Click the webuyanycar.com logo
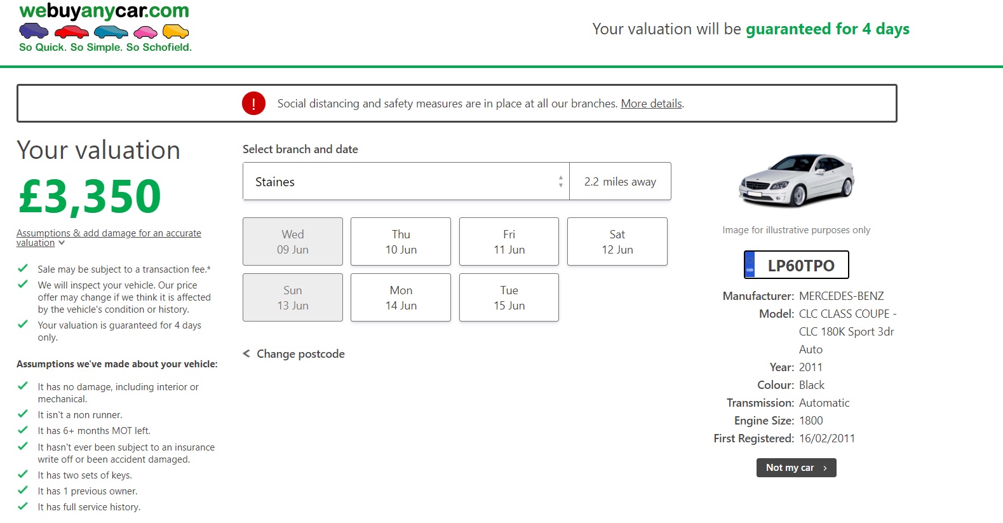This screenshot has height=523, width=1003. [105, 27]
